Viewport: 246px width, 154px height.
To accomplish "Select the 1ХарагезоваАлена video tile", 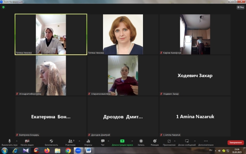I will pos(123,75).
